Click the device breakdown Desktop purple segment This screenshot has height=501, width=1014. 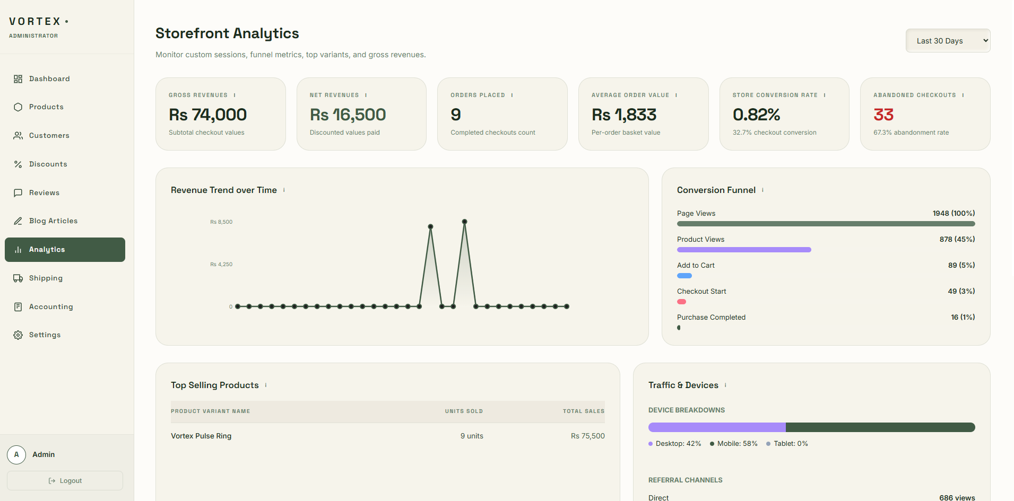click(x=717, y=427)
